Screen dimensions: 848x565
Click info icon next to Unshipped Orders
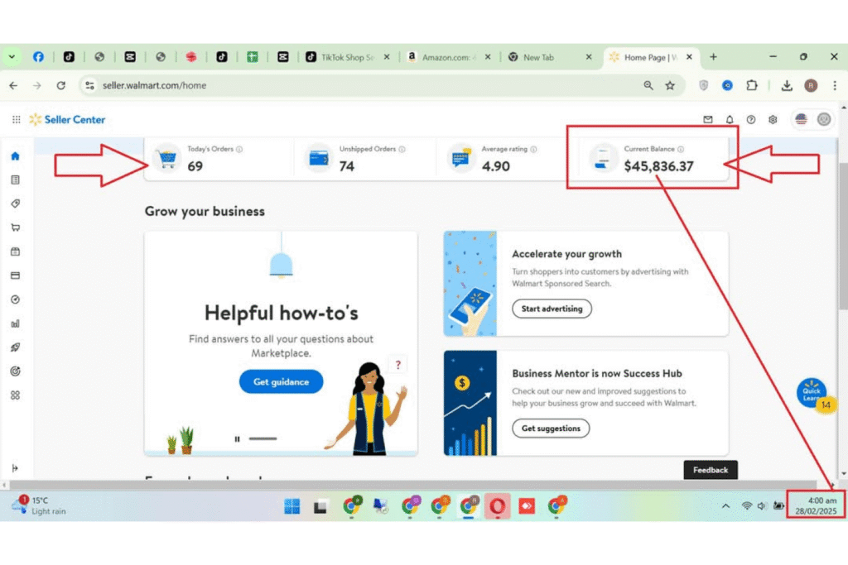pyautogui.click(x=402, y=149)
